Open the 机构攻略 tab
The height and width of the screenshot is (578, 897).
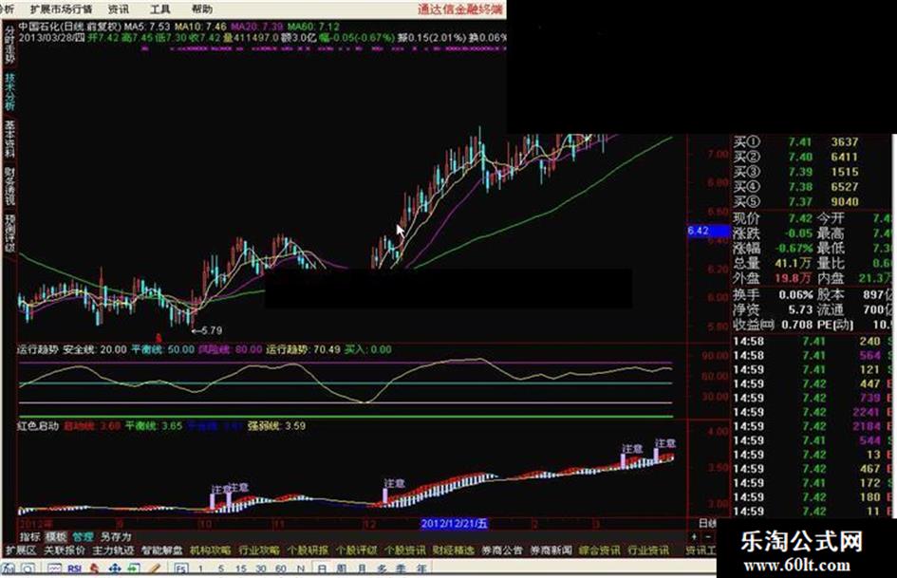point(211,550)
